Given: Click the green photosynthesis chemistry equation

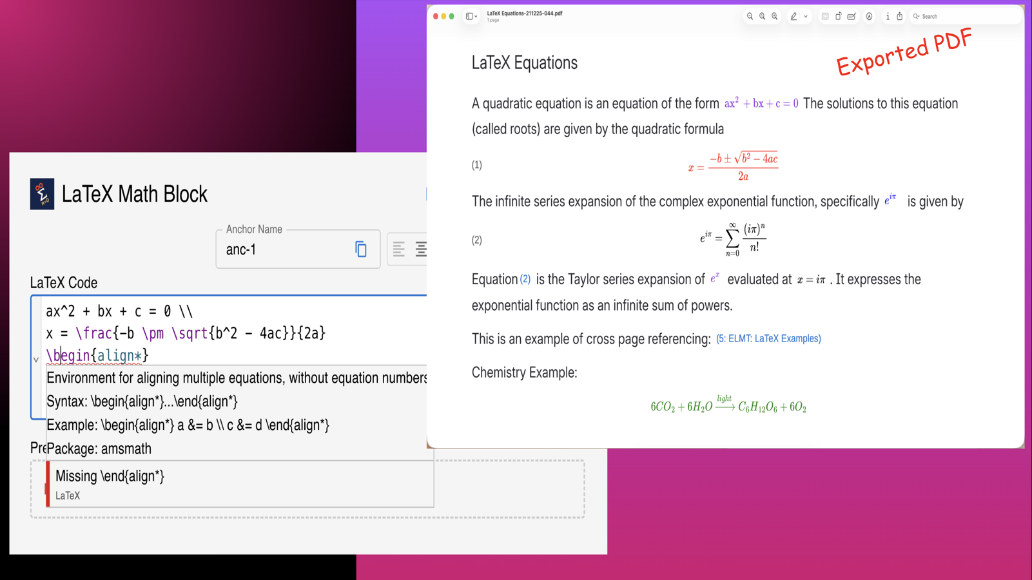Looking at the screenshot, I should [x=728, y=404].
